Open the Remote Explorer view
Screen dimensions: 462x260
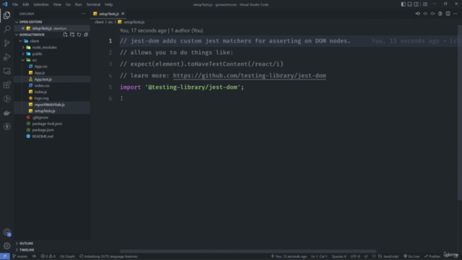[6, 71]
